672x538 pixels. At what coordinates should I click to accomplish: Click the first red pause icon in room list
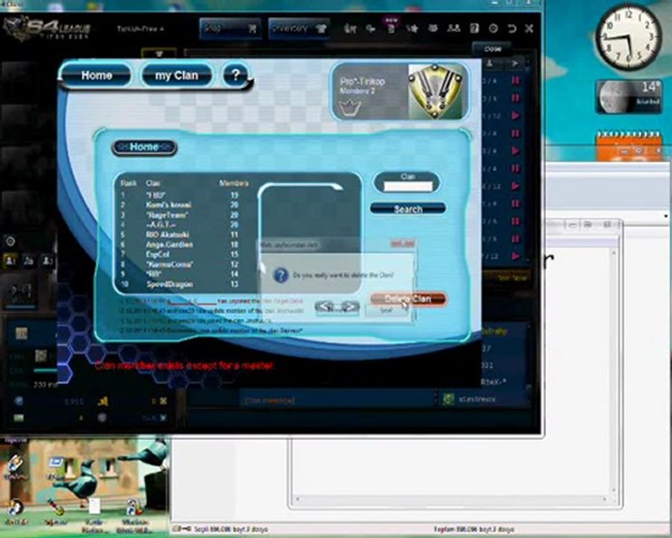[515, 80]
